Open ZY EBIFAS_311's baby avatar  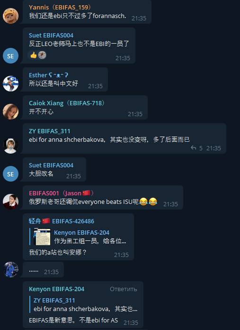10,146
